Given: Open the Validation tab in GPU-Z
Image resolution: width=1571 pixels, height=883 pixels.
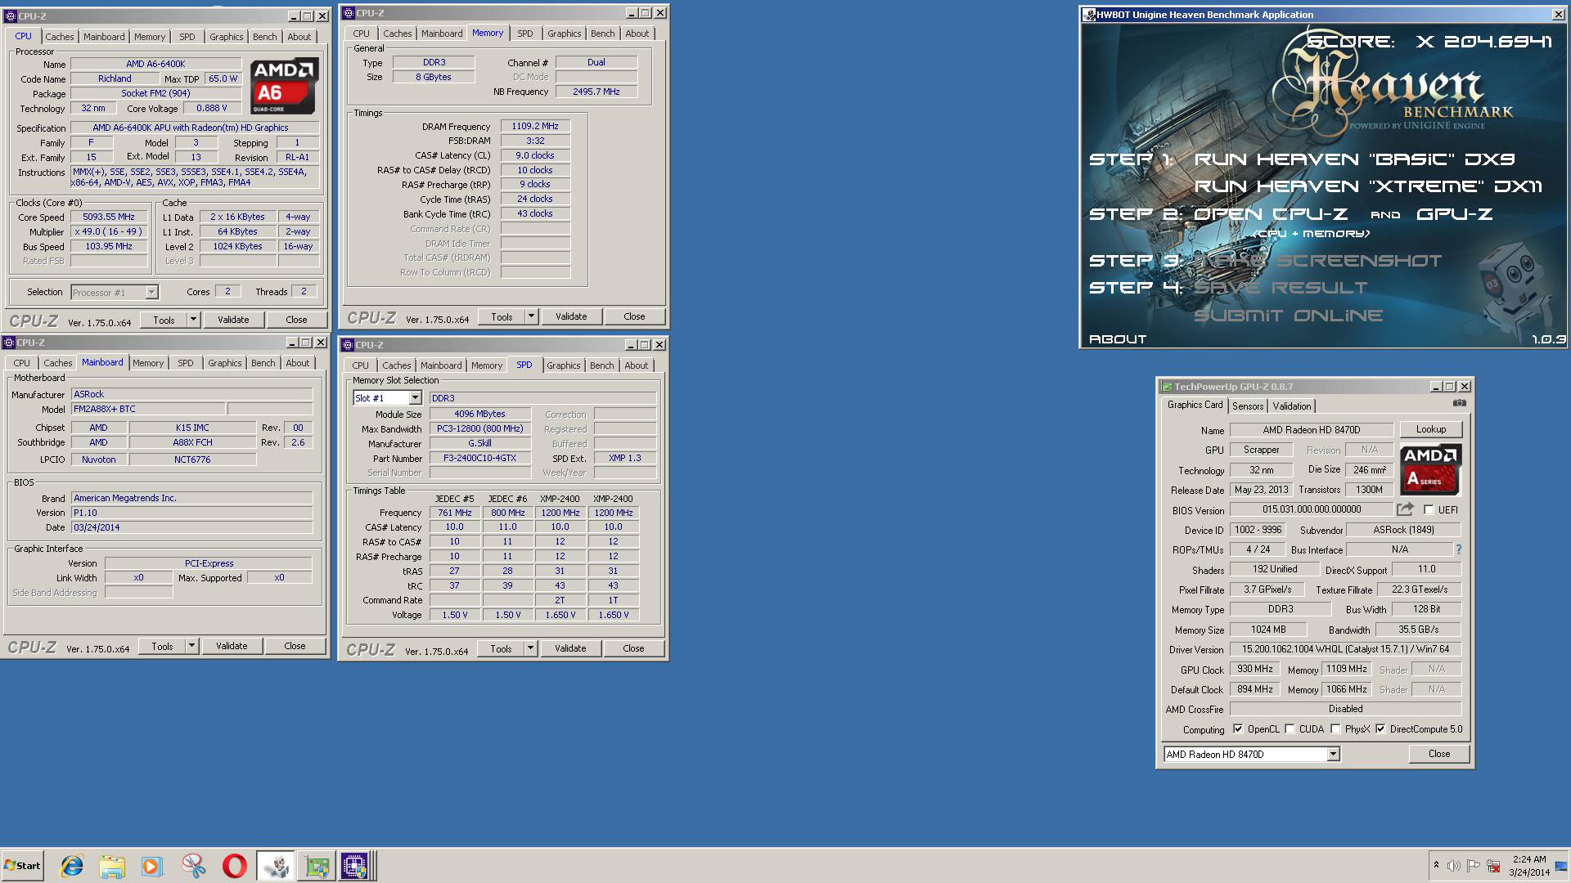Looking at the screenshot, I should point(1292,406).
